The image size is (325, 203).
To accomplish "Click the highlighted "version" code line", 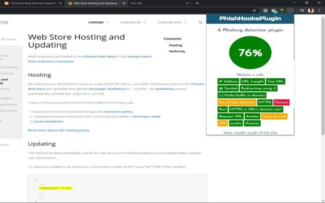I will [x=55, y=188].
